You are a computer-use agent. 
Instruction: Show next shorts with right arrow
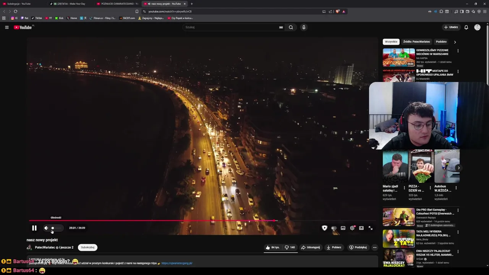click(458, 168)
